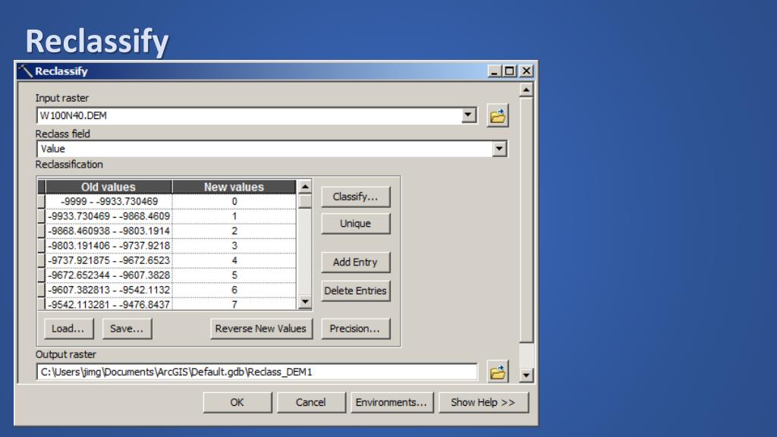Browse for input raster folder icon
Screen dimensions: 777x437
point(498,116)
